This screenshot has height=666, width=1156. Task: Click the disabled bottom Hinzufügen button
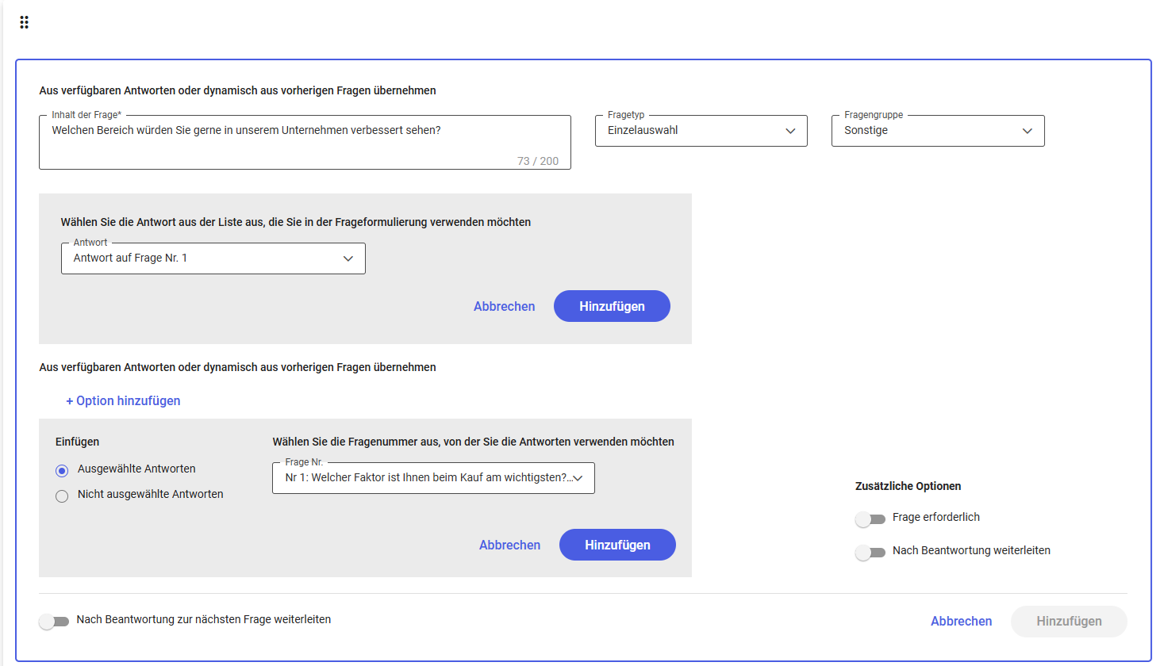tap(1069, 621)
